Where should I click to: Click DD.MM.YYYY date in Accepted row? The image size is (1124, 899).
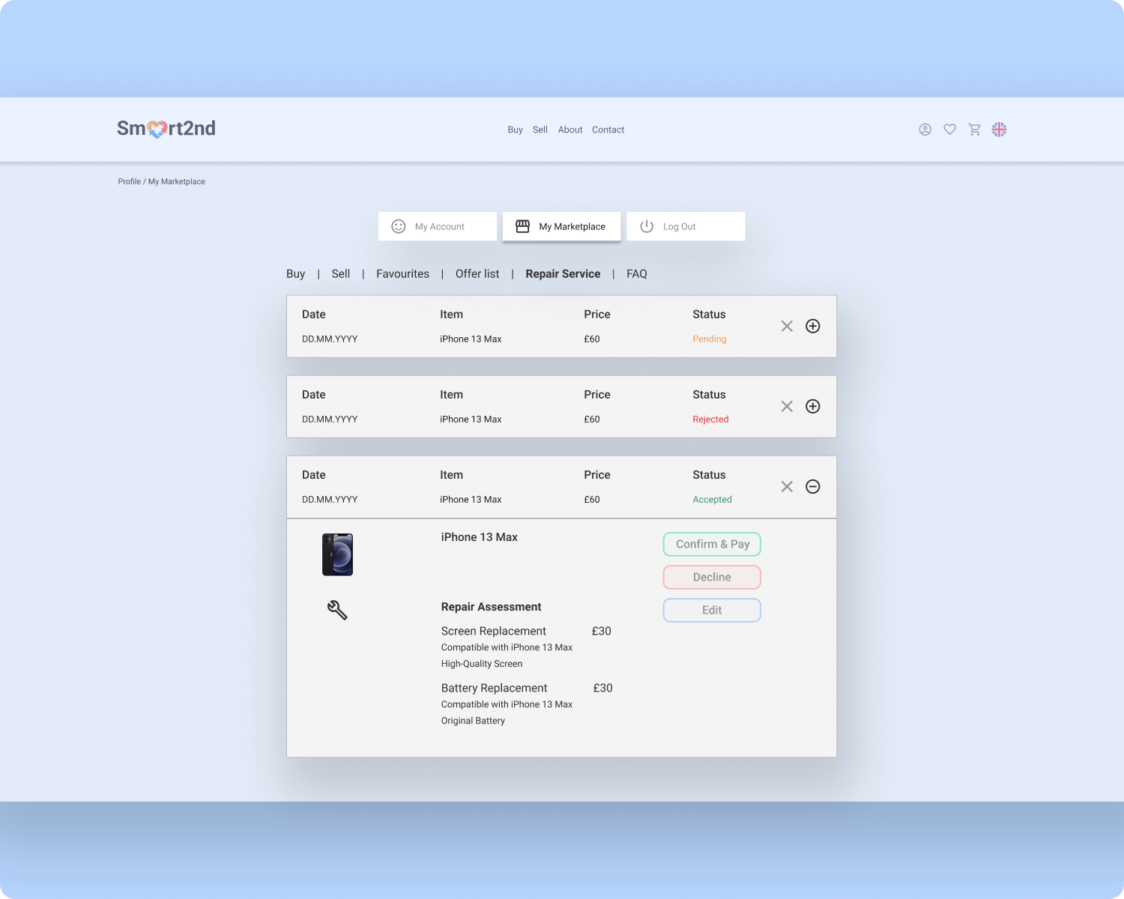330,500
